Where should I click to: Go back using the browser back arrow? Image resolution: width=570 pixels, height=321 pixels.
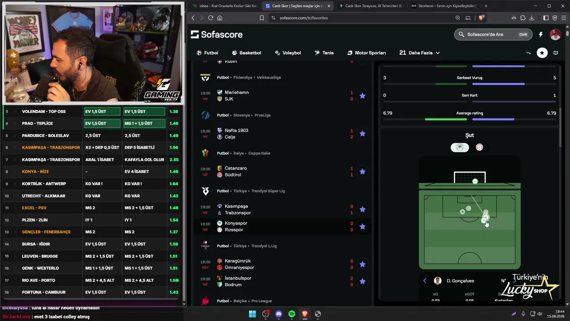(193, 18)
